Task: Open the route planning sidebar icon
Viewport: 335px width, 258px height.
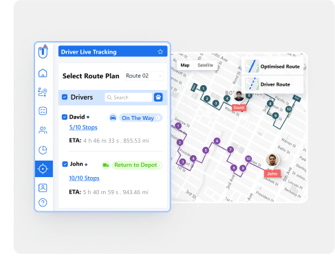Action: pyautogui.click(x=43, y=92)
